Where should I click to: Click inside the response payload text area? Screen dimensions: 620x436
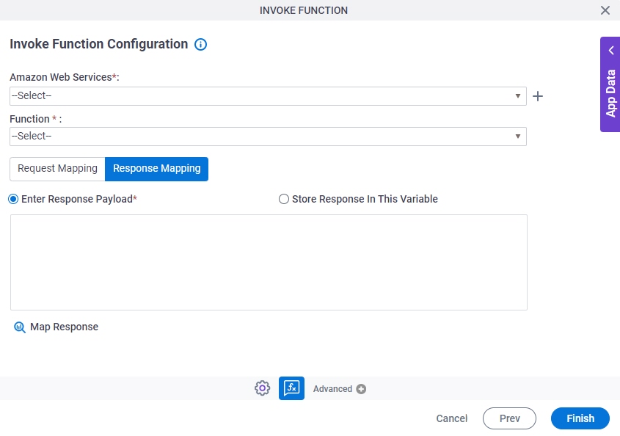click(268, 261)
